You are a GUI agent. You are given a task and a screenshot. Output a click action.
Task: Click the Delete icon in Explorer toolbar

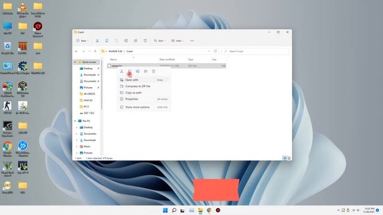tap(145, 41)
